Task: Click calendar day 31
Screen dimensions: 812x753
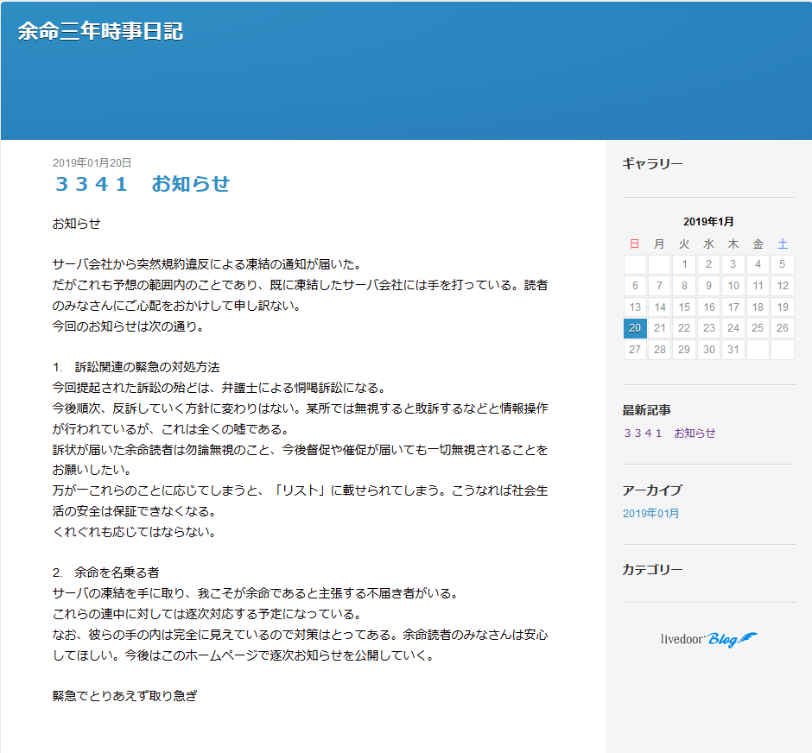Action: pos(733,350)
